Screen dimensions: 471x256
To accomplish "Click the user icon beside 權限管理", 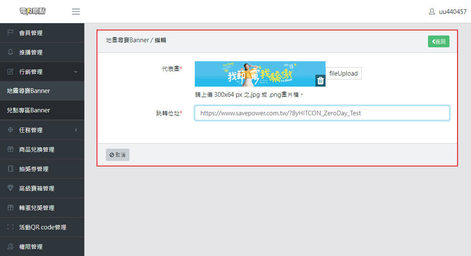I will click(11, 246).
